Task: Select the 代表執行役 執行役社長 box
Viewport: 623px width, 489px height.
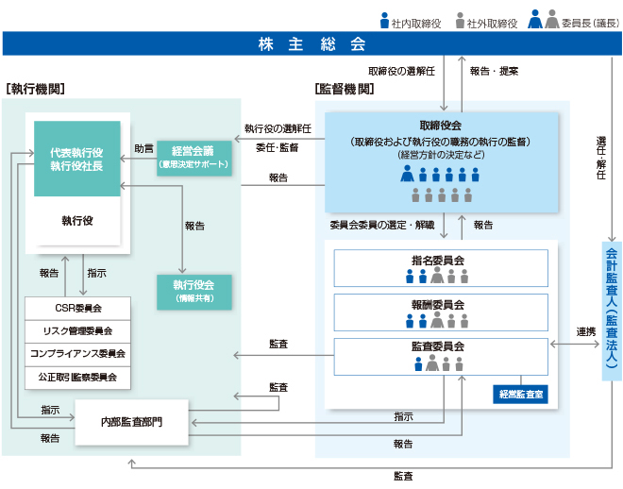Action: pos(76,159)
